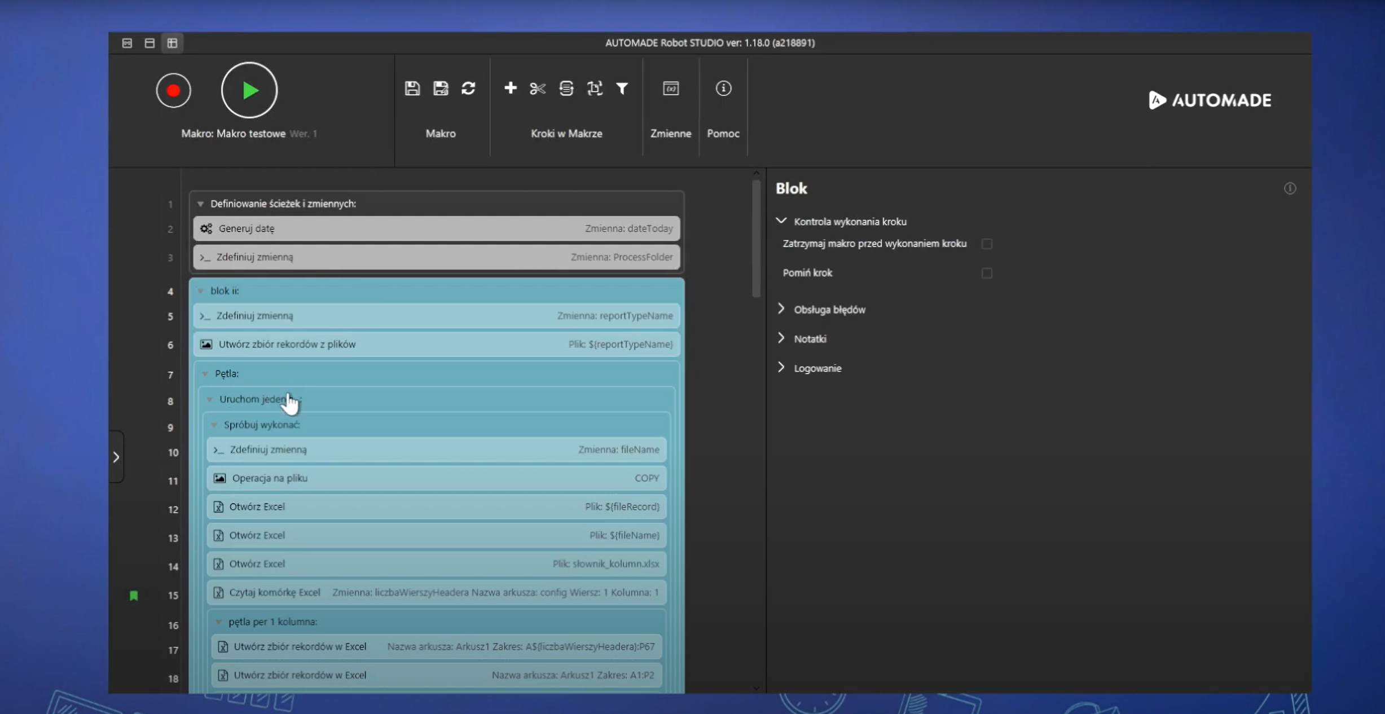Click Excel icon on słownik_kolumn.xlsx step
1385x714 pixels.
coord(218,564)
